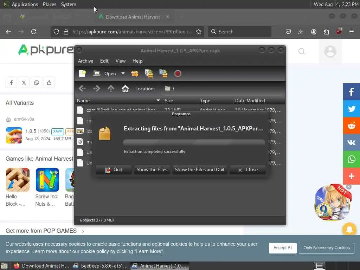Click Quit button in extraction dialog
Screen dimensions: 360x270
tap(114, 170)
